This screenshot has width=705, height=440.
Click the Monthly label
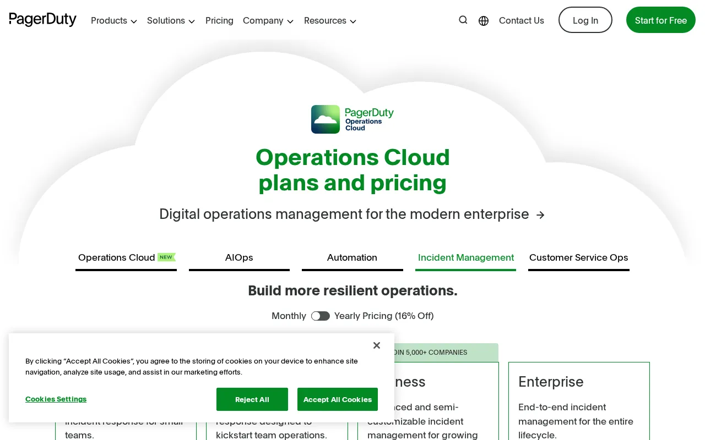(x=289, y=316)
